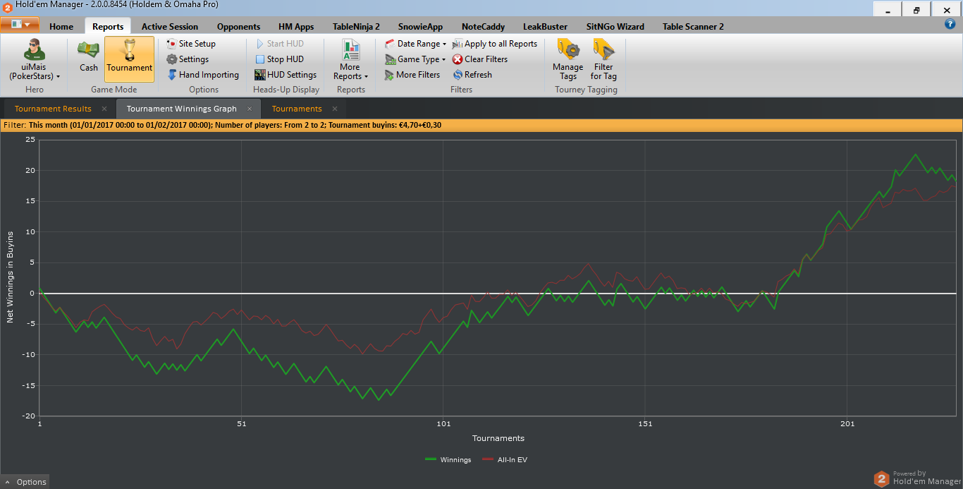
Task: Expand the Options panel at bottom left
Action: tap(25, 482)
